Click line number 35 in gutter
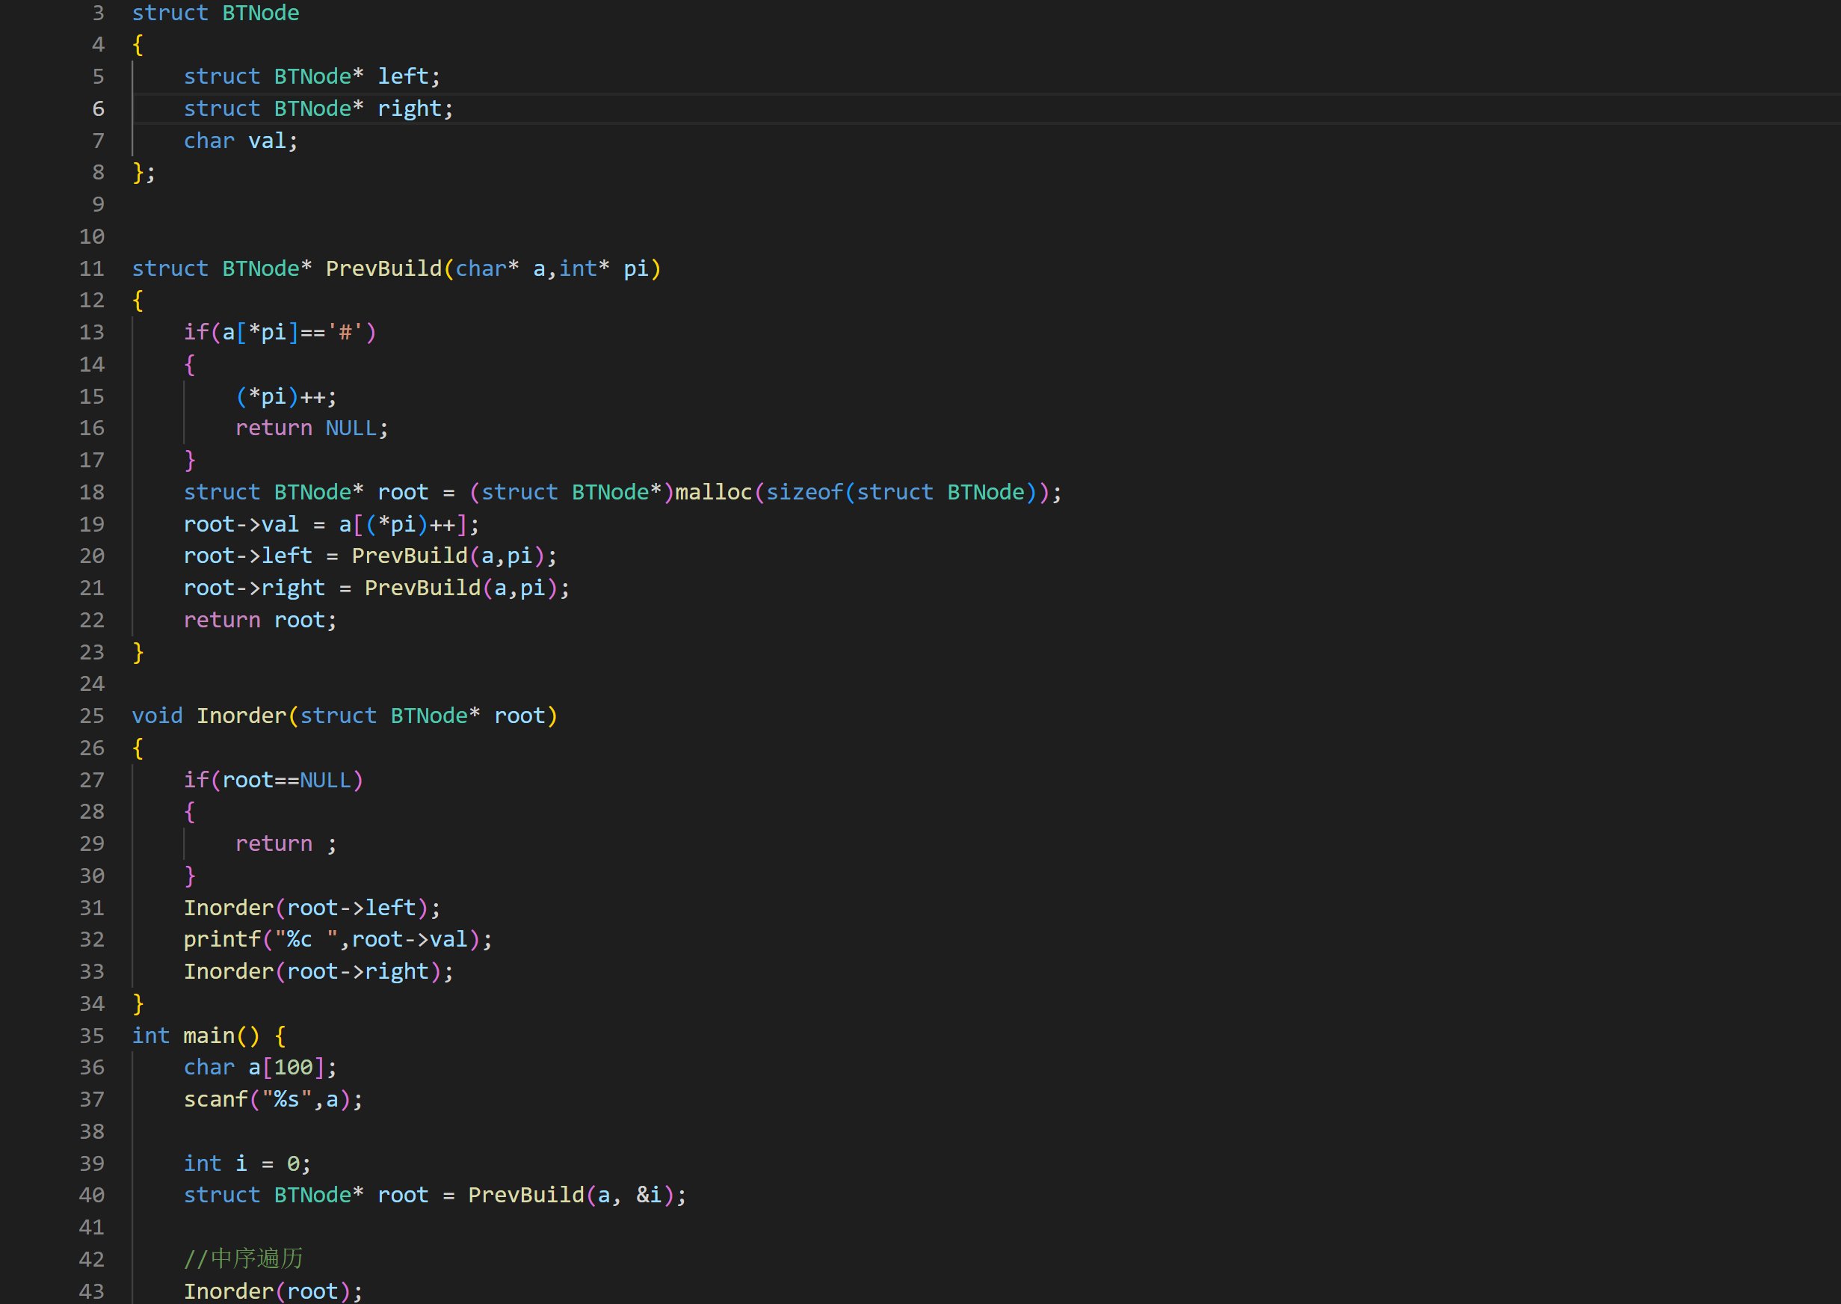The height and width of the screenshot is (1304, 1841). pos(91,1036)
